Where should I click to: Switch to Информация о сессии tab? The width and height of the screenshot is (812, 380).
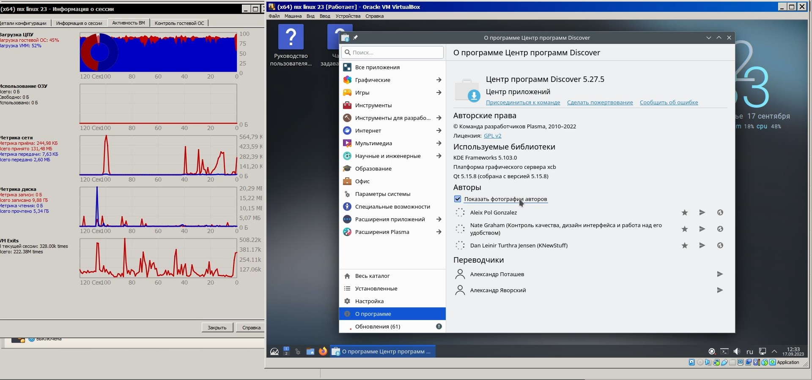[x=79, y=23]
